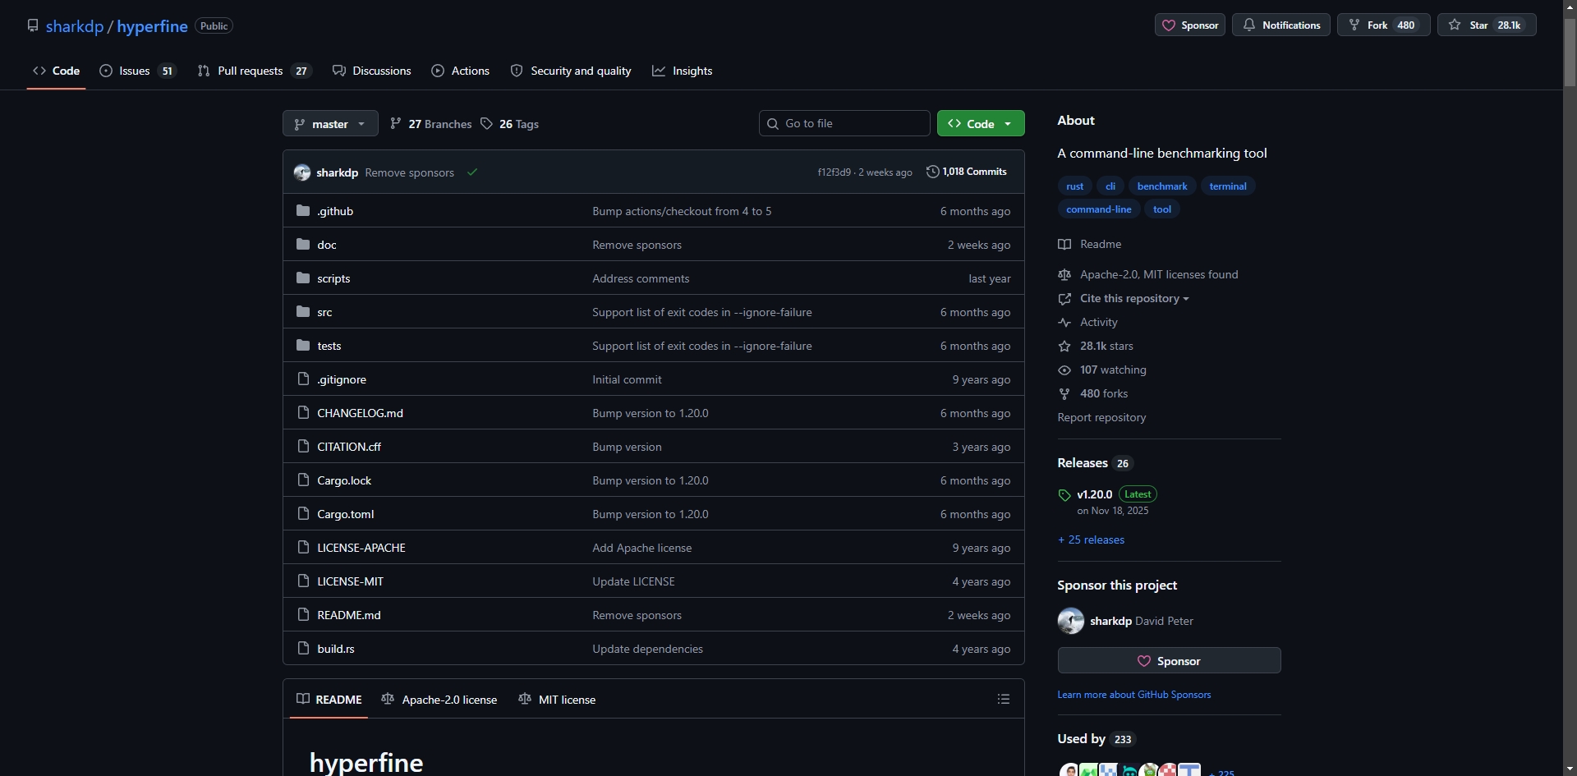The image size is (1577, 776).
Task: Open the Actions tab
Action: (461, 71)
